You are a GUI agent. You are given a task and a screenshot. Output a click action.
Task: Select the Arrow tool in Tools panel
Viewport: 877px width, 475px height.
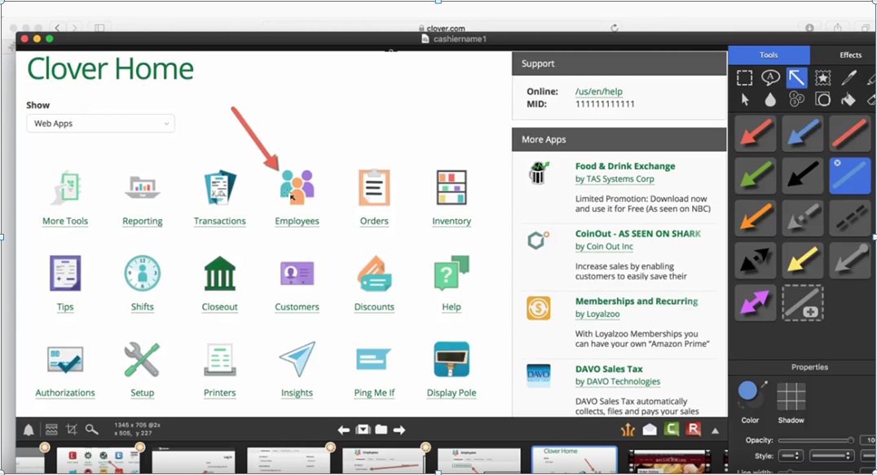click(x=796, y=77)
